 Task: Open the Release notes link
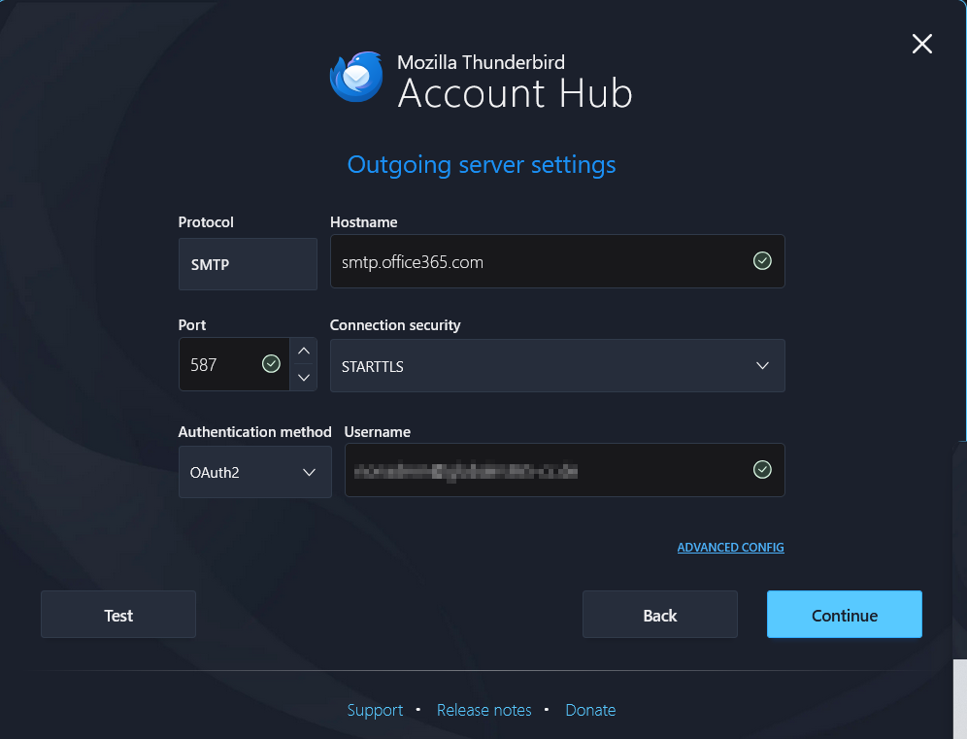484,710
